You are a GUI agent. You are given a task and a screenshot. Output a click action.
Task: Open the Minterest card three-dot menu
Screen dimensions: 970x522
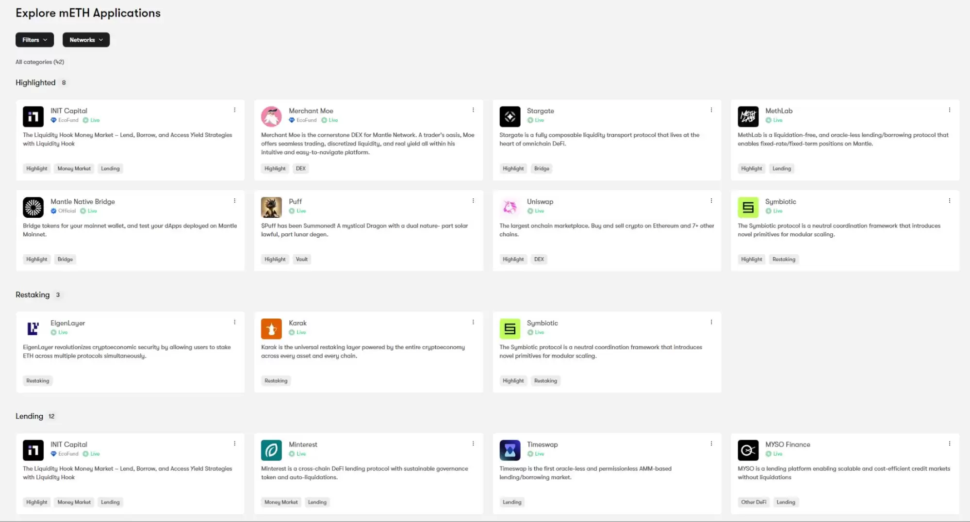pos(473,444)
